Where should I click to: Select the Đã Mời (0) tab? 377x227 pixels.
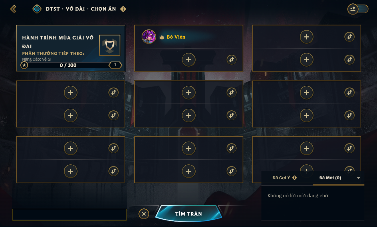(330, 178)
